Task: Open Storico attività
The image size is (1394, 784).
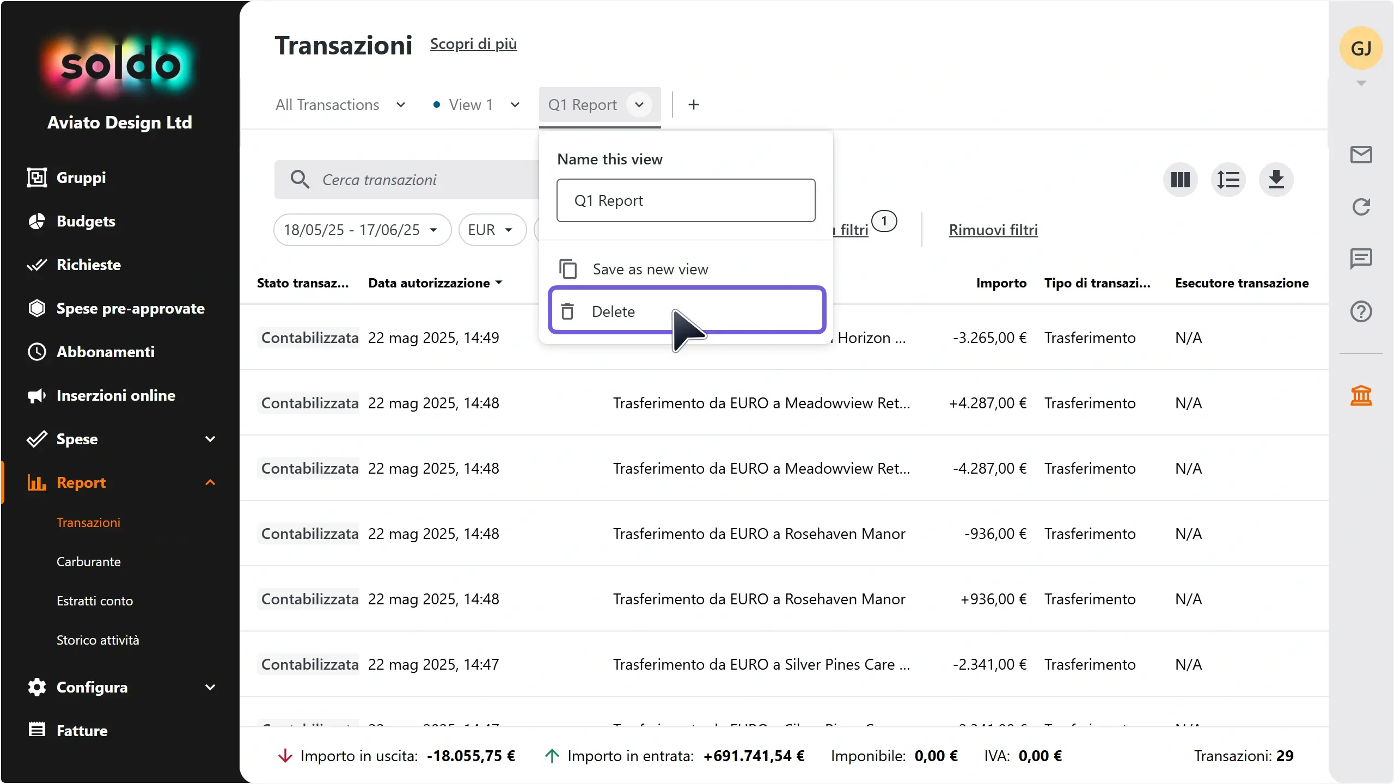Action: click(98, 640)
